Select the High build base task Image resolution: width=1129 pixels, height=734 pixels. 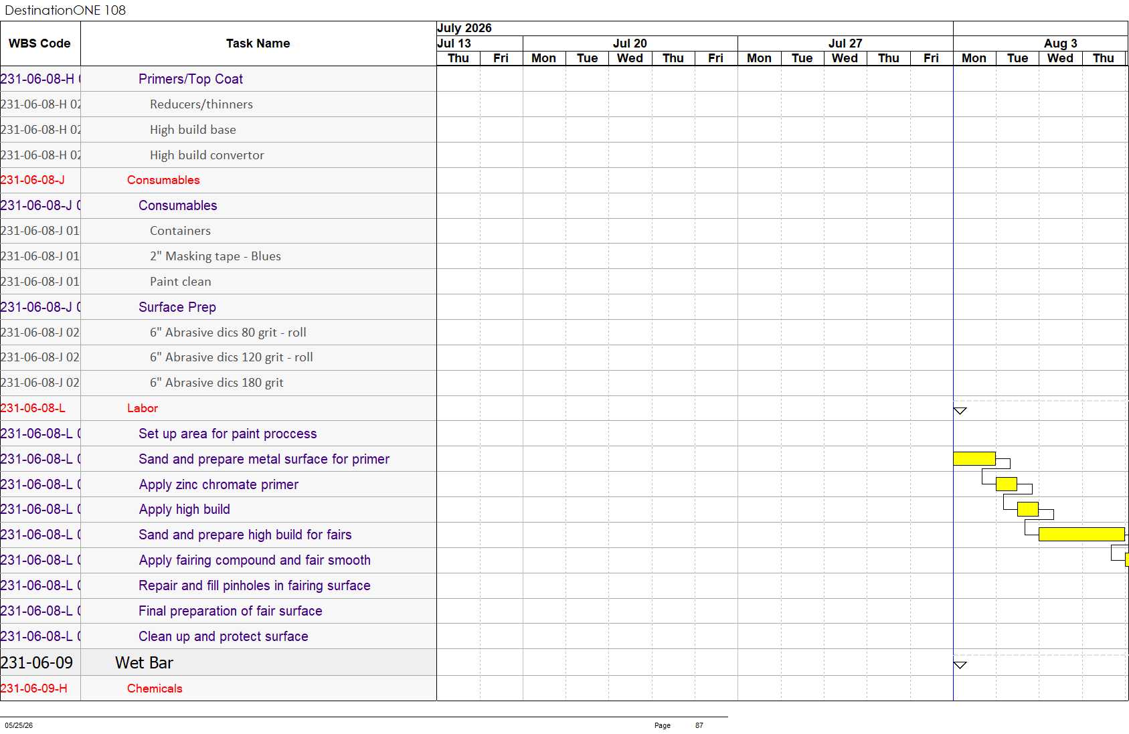(x=218, y=130)
